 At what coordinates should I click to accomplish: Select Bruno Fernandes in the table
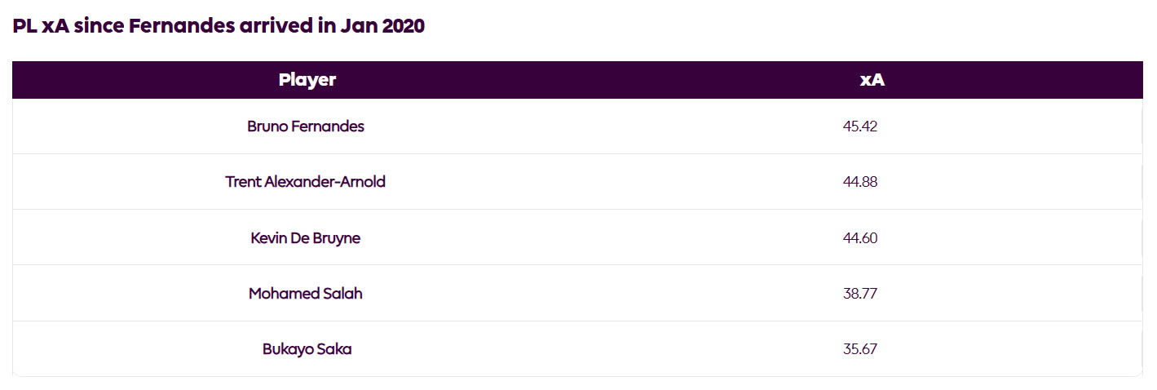click(306, 126)
